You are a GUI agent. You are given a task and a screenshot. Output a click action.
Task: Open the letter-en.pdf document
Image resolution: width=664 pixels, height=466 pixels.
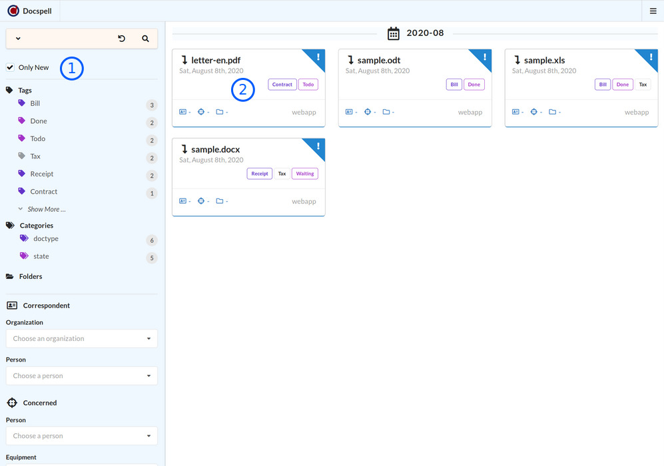point(216,61)
